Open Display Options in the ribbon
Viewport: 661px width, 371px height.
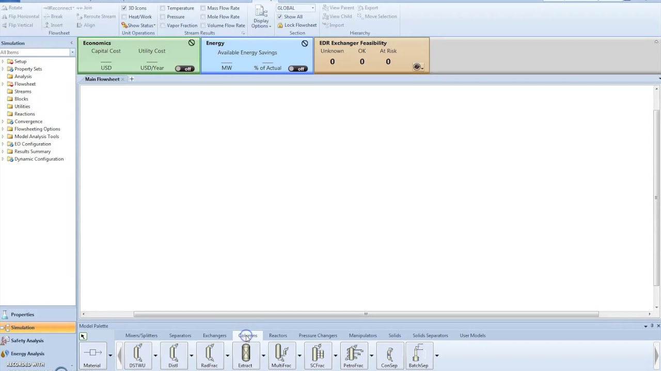[261, 18]
